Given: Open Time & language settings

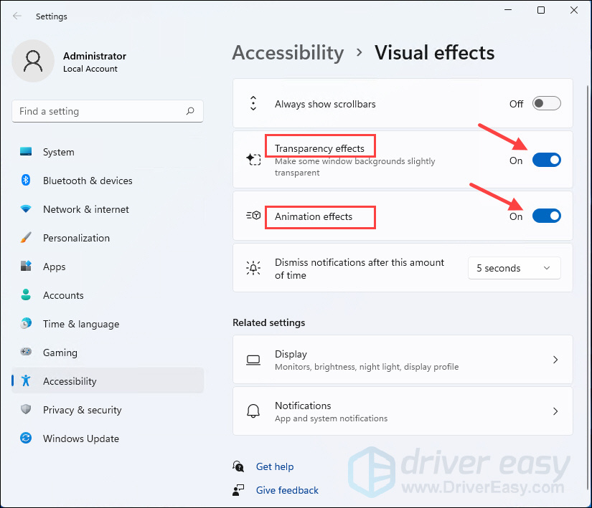Looking at the screenshot, I should pyautogui.click(x=108, y=324).
